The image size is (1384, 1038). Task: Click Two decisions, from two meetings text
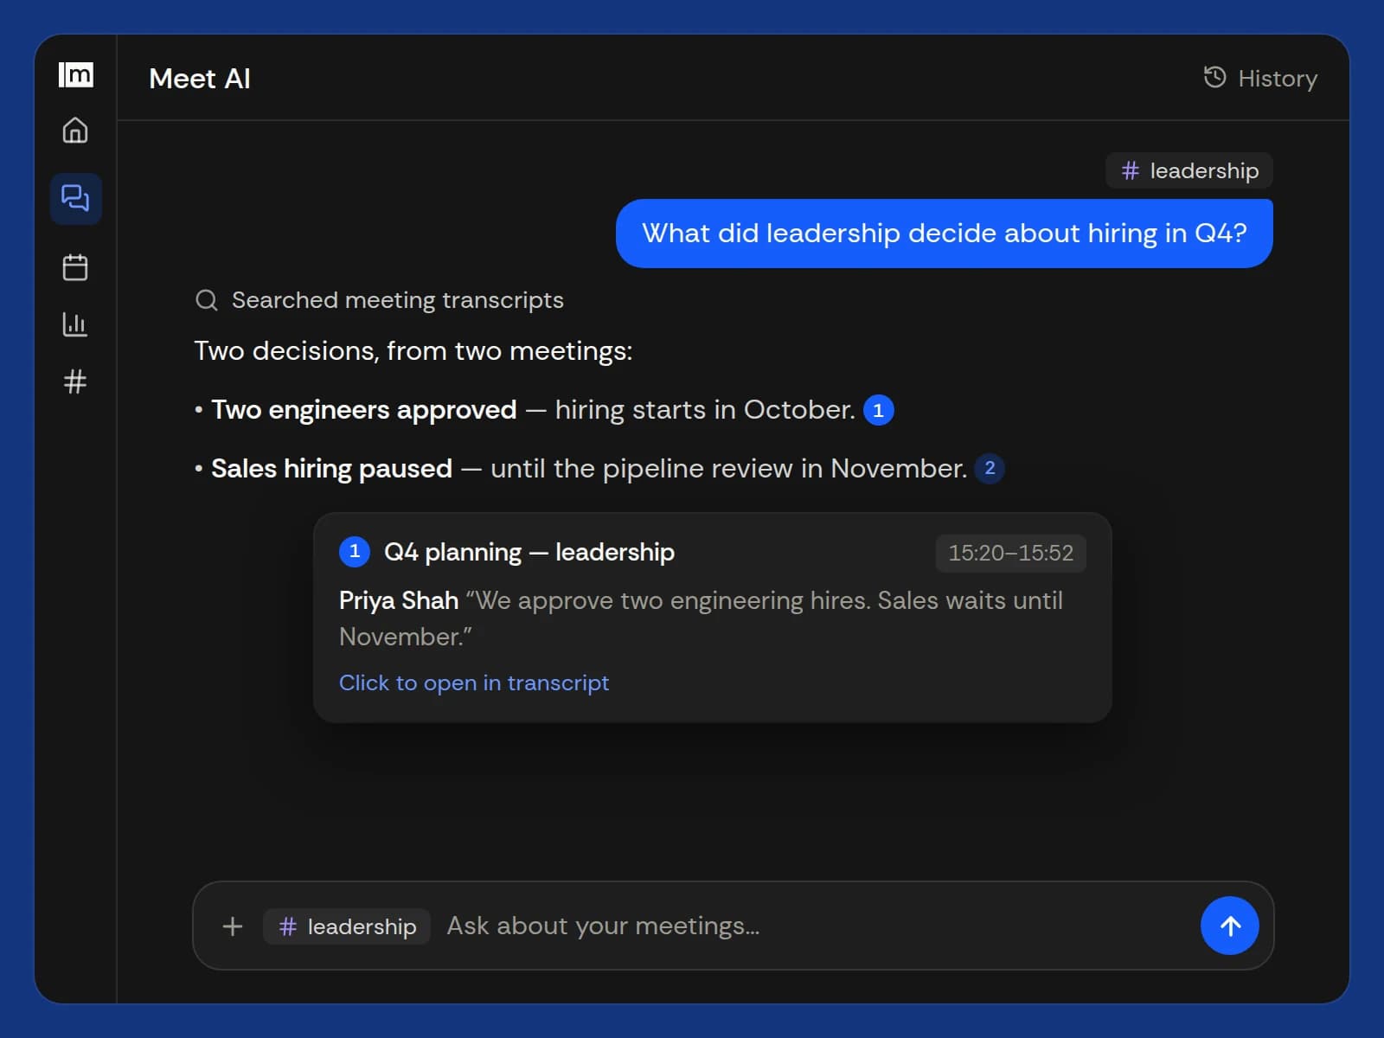[x=413, y=350]
